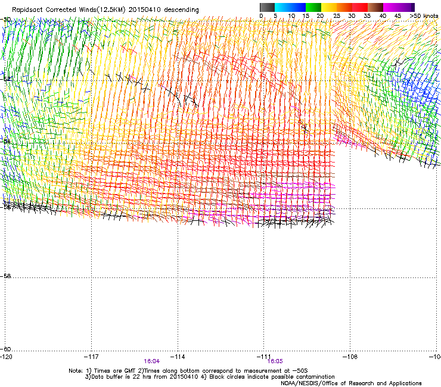The width and height of the screenshot is (441, 387).
Task: Click the longitude label '-111'
Action: point(264,357)
